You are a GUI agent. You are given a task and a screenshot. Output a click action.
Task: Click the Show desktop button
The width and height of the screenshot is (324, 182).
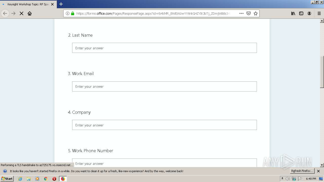coord(321,179)
